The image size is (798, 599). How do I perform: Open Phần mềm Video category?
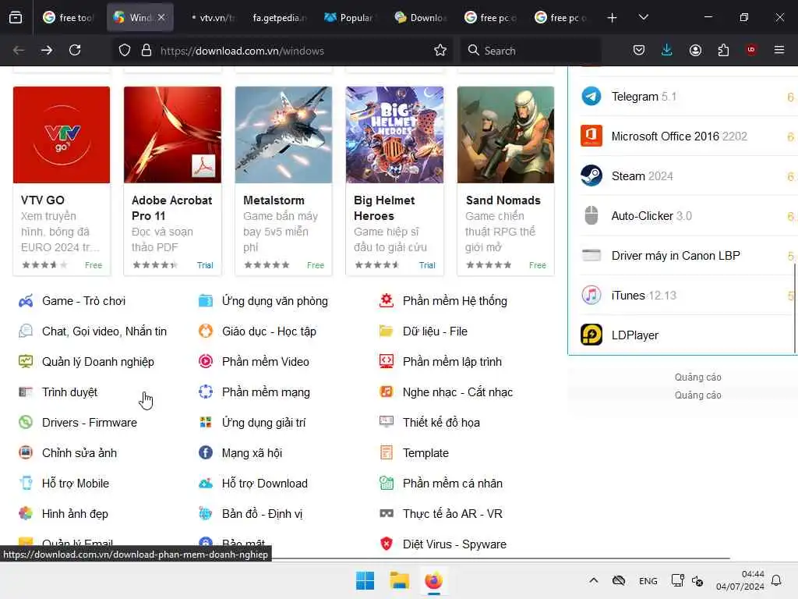click(266, 362)
